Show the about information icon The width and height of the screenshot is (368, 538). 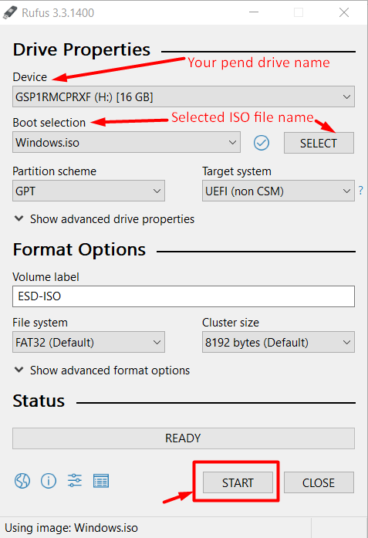click(49, 481)
